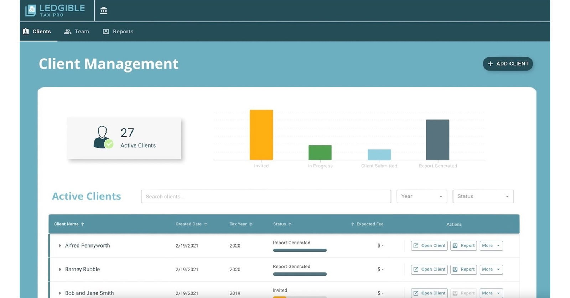This screenshot has width=570, height=298.
Task: Click the Ledgible Tax Pro logo
Action: point(55,10)
